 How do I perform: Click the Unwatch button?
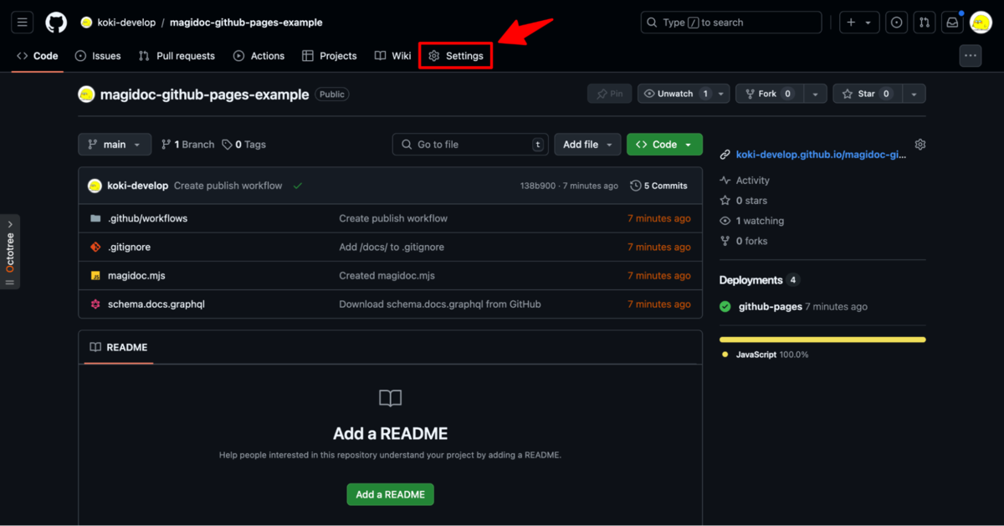(x=675, y=94)
